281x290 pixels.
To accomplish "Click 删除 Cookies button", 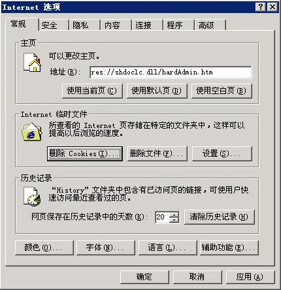I will click(x=85, y=153).
